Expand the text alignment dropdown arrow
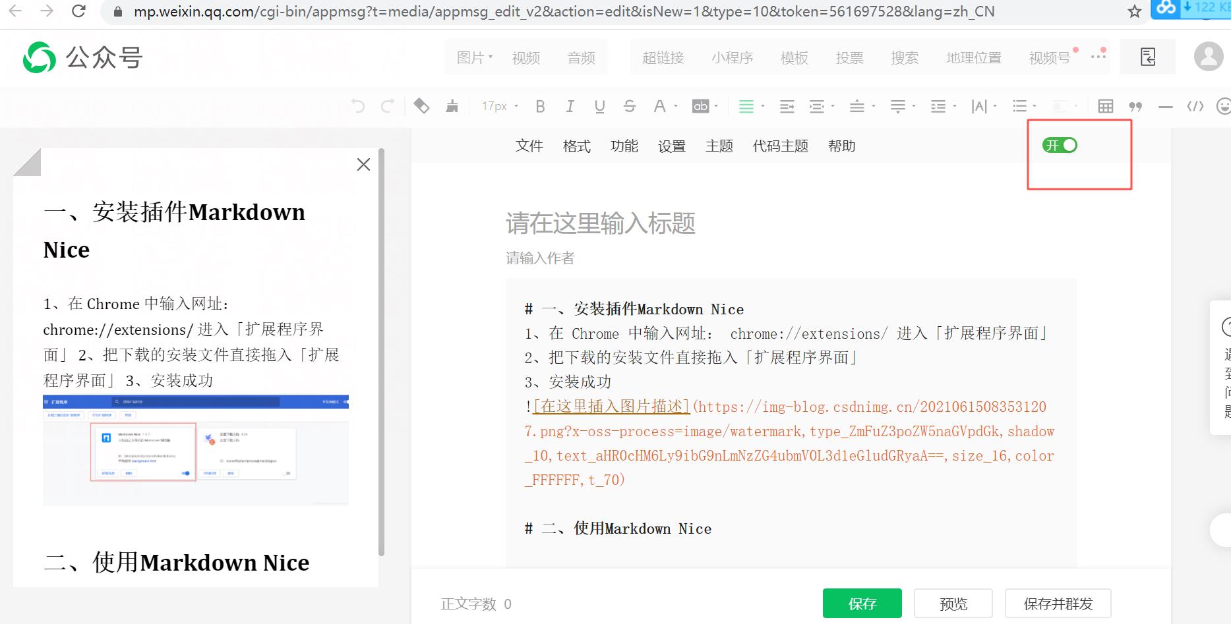 click(x=763, y=106)
